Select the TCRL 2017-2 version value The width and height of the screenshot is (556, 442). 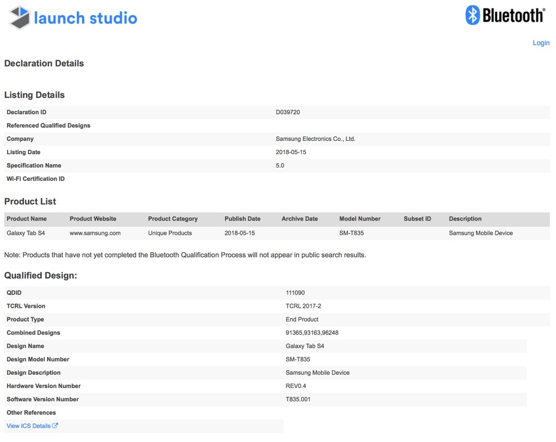coord(303,306)
